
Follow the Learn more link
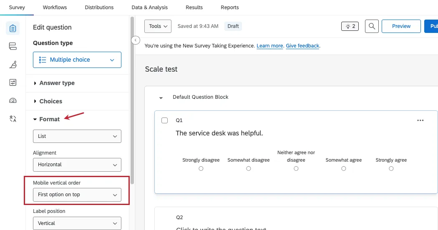point(269,46)
